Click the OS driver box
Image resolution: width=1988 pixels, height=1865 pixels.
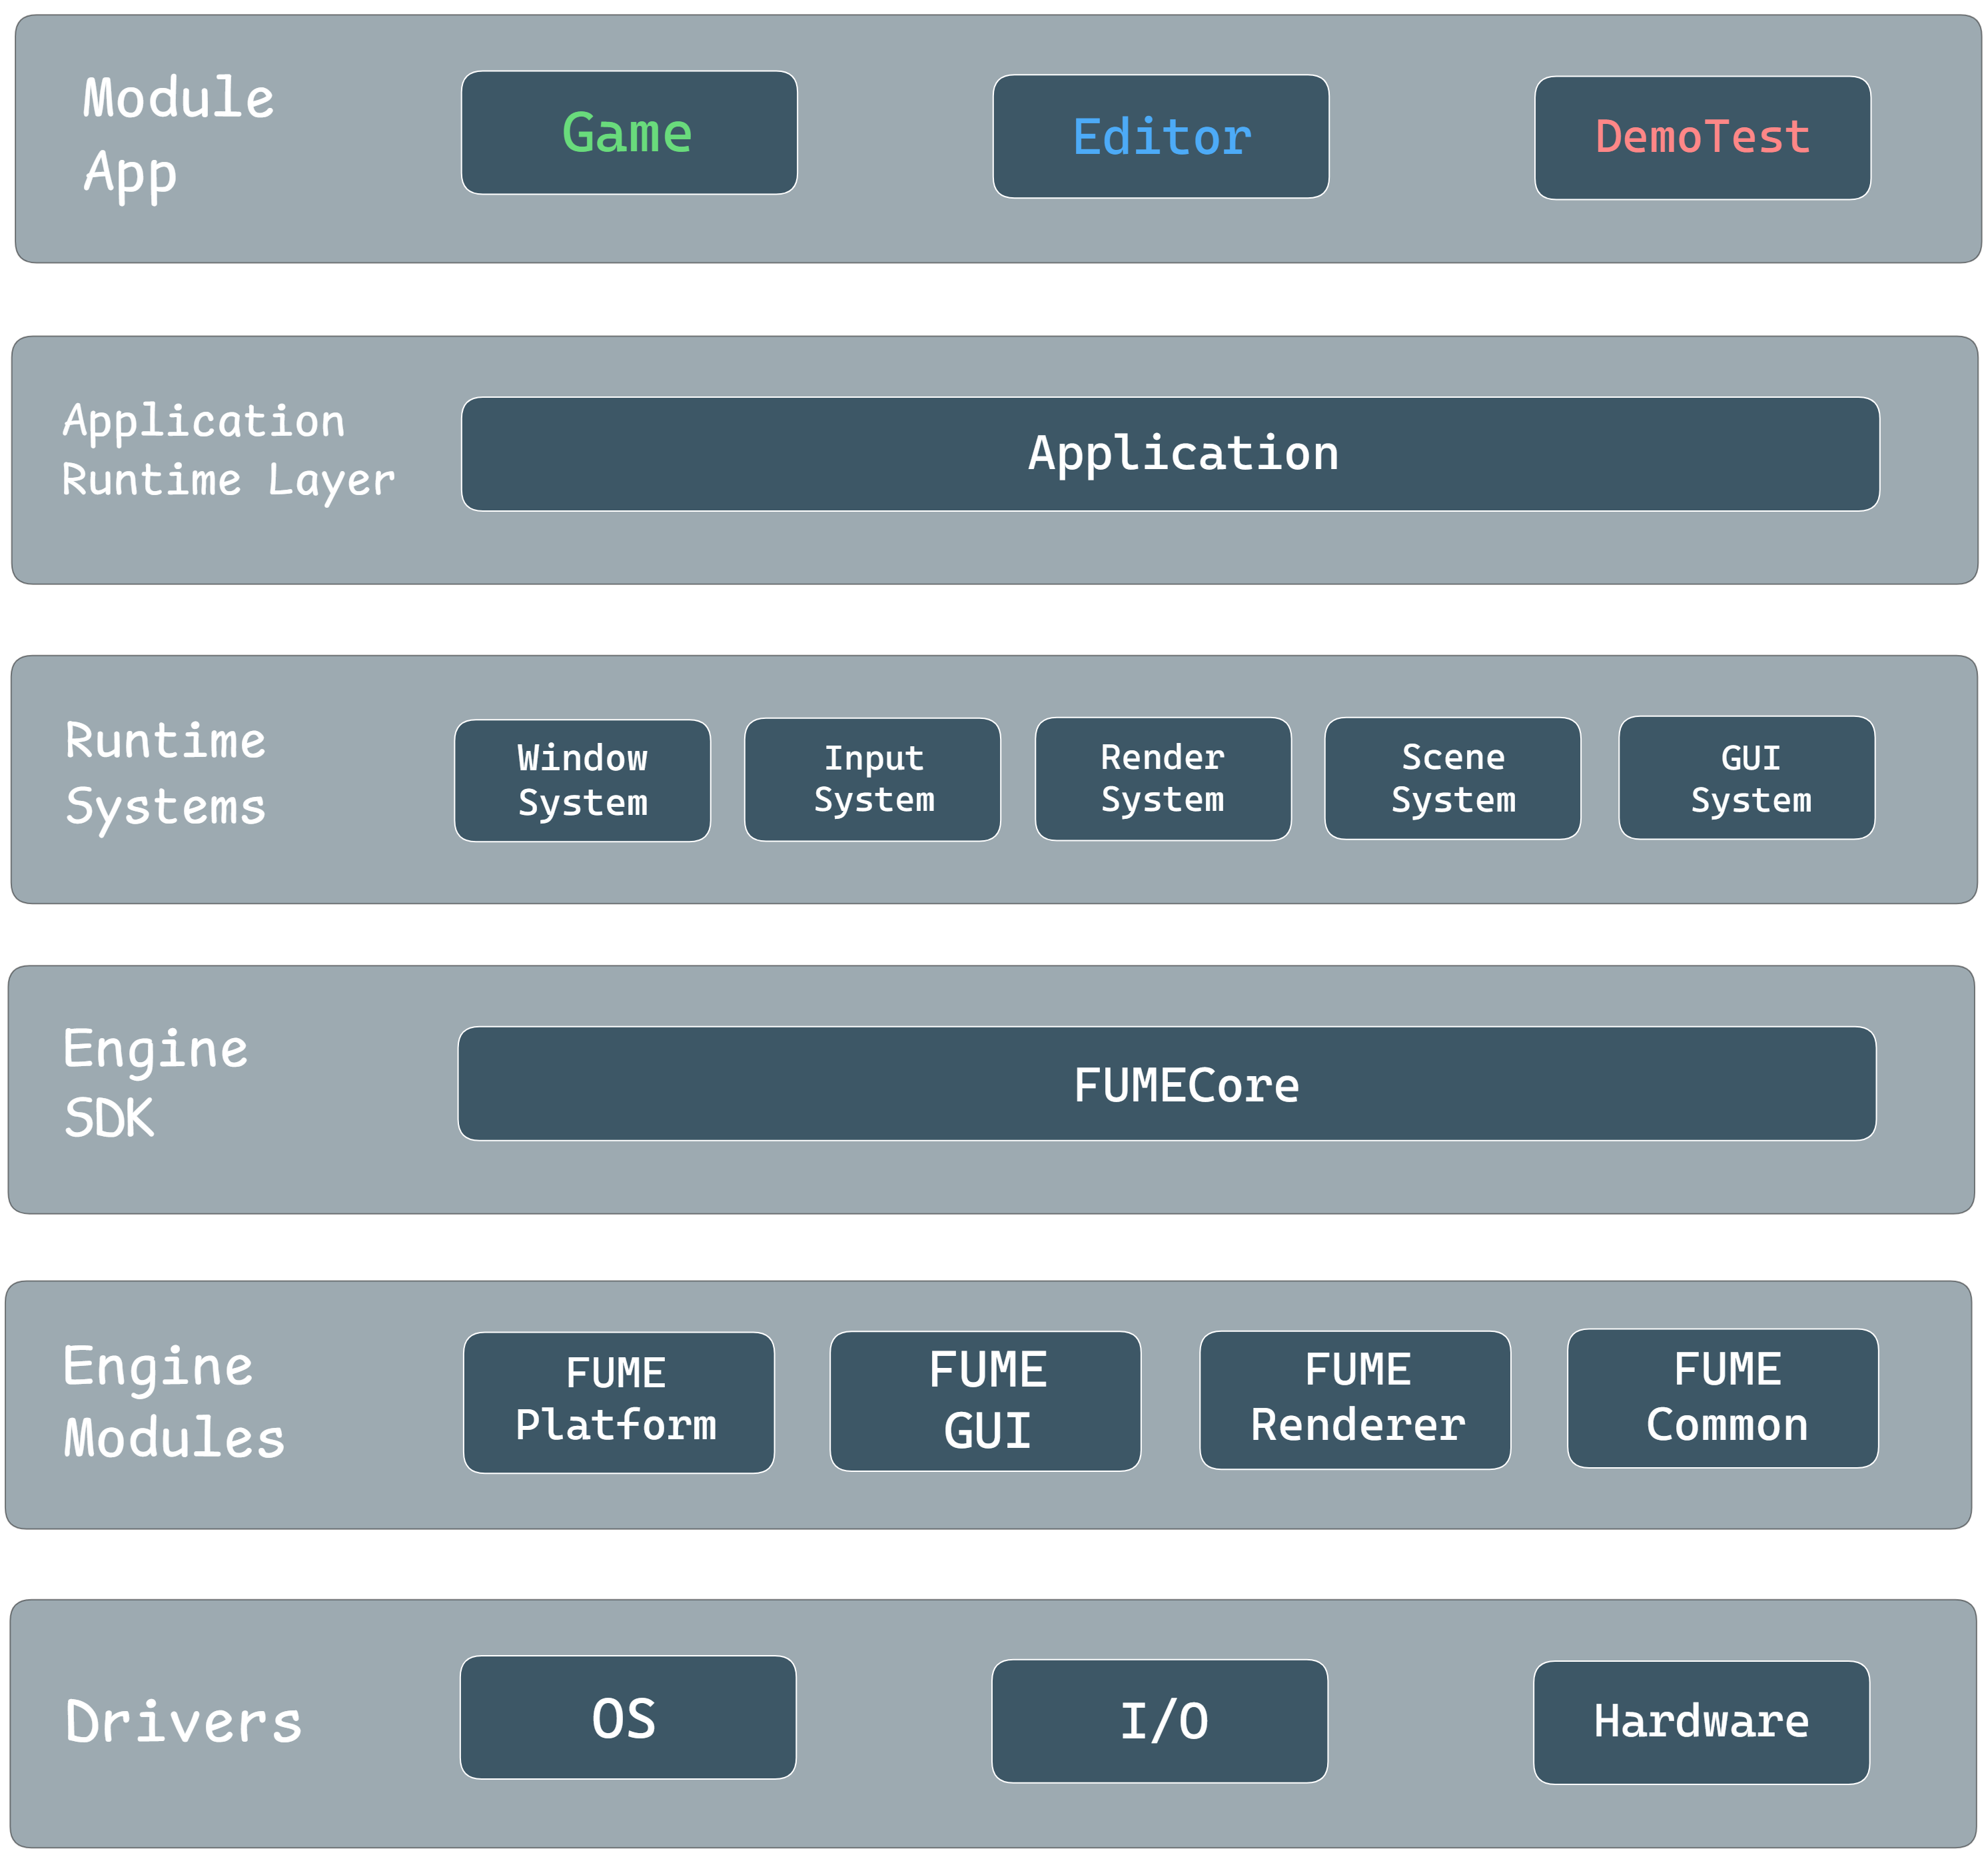click(628, 1717)
